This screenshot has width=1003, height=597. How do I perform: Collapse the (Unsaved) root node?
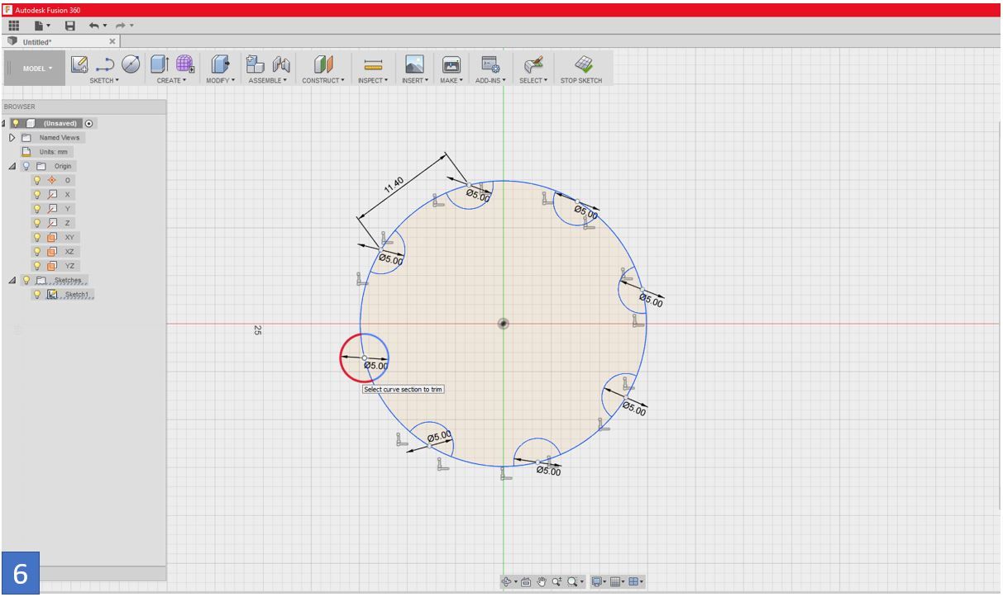click(4, 123)
